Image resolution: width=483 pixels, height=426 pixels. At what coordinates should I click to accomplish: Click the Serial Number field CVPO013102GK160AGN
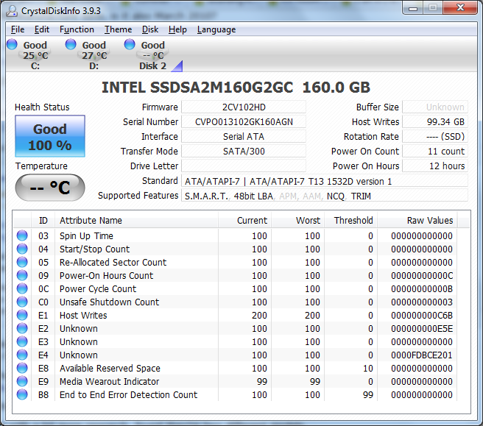pyautogui.click(x=244, y=122)
